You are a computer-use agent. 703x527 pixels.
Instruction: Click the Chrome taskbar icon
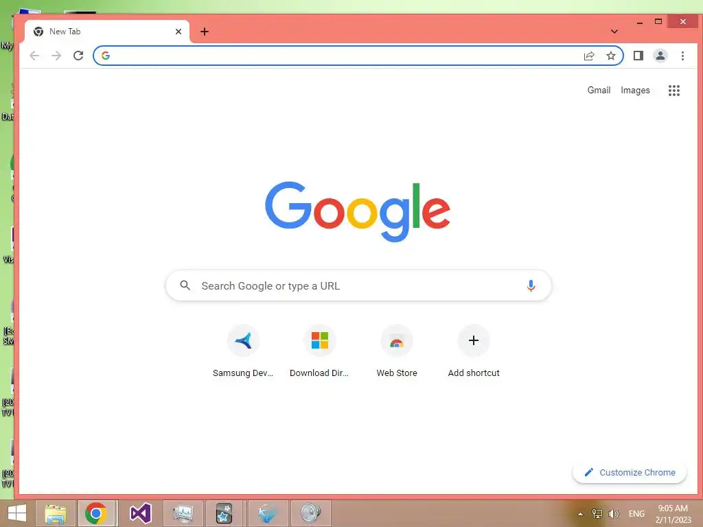pos(96,513)
